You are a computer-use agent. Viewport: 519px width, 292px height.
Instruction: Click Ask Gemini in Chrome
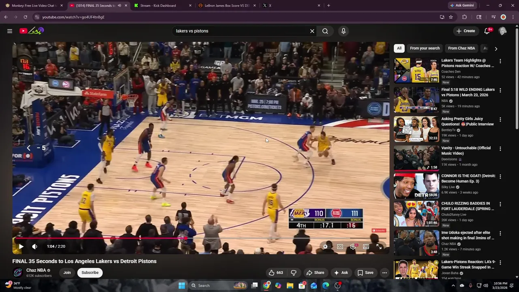click(x=461, y=6)
